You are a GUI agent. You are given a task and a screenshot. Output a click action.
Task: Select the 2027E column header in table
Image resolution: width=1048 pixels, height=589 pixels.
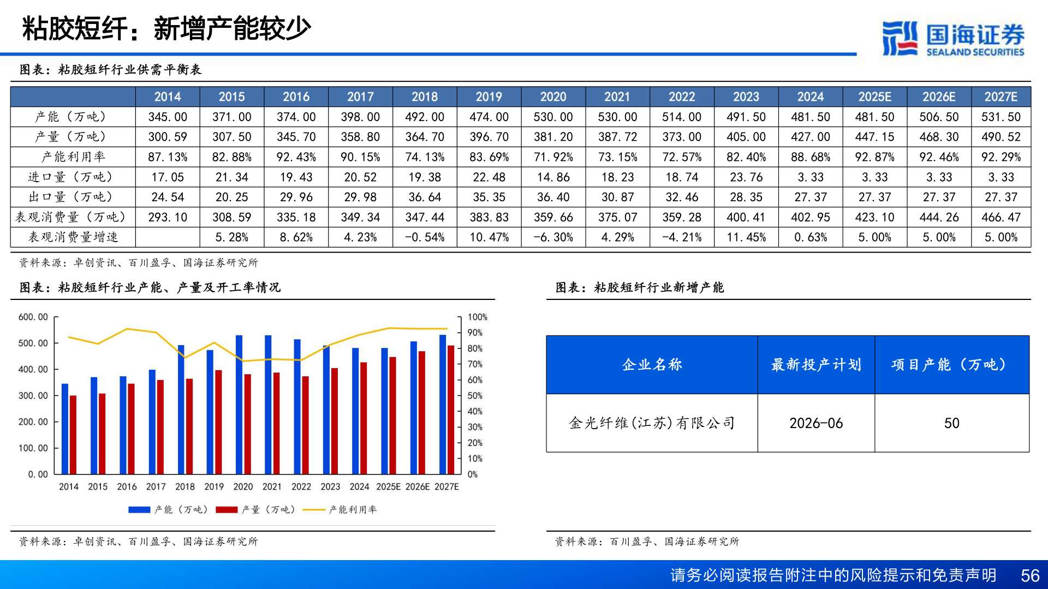coord(1001,97)
